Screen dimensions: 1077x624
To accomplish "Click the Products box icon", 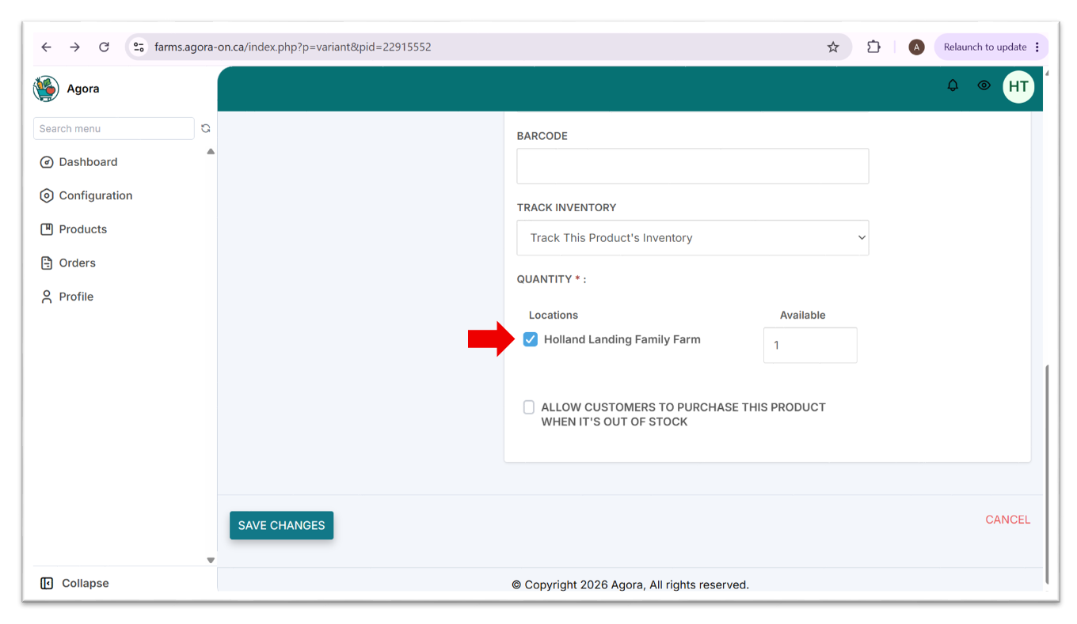I will [47, 229].
